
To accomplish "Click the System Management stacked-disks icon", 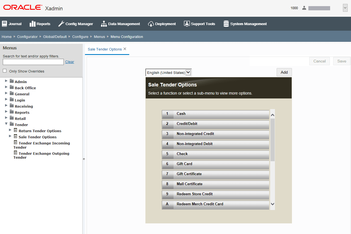I will pos(226,23).
